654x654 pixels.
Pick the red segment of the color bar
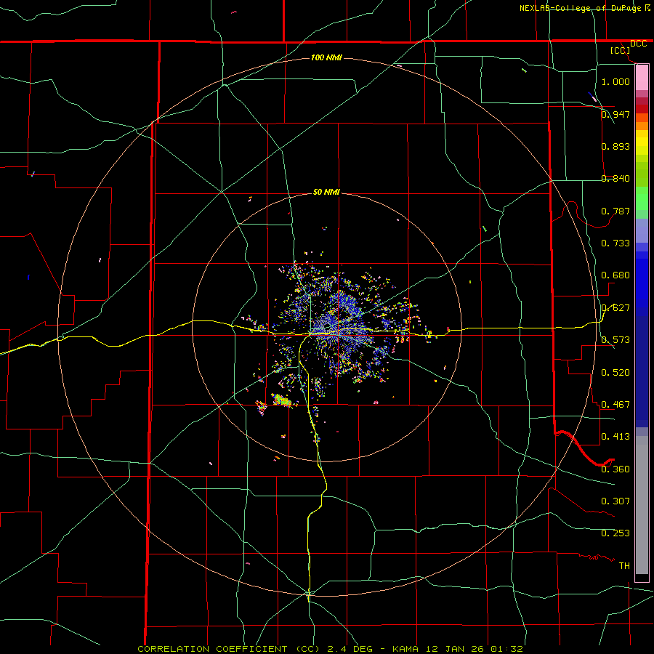pyautogui.click(x=642, y=109)
